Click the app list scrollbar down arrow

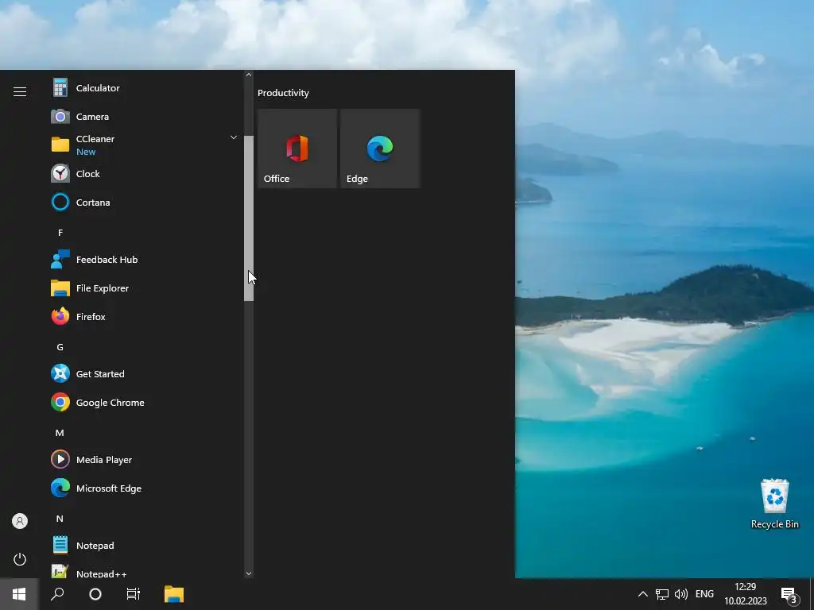(249, 573)
